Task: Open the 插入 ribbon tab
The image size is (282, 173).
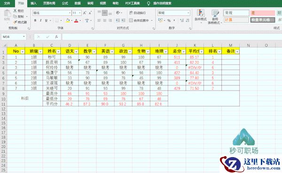Action: pyautogui.click(x=33, y=3)
